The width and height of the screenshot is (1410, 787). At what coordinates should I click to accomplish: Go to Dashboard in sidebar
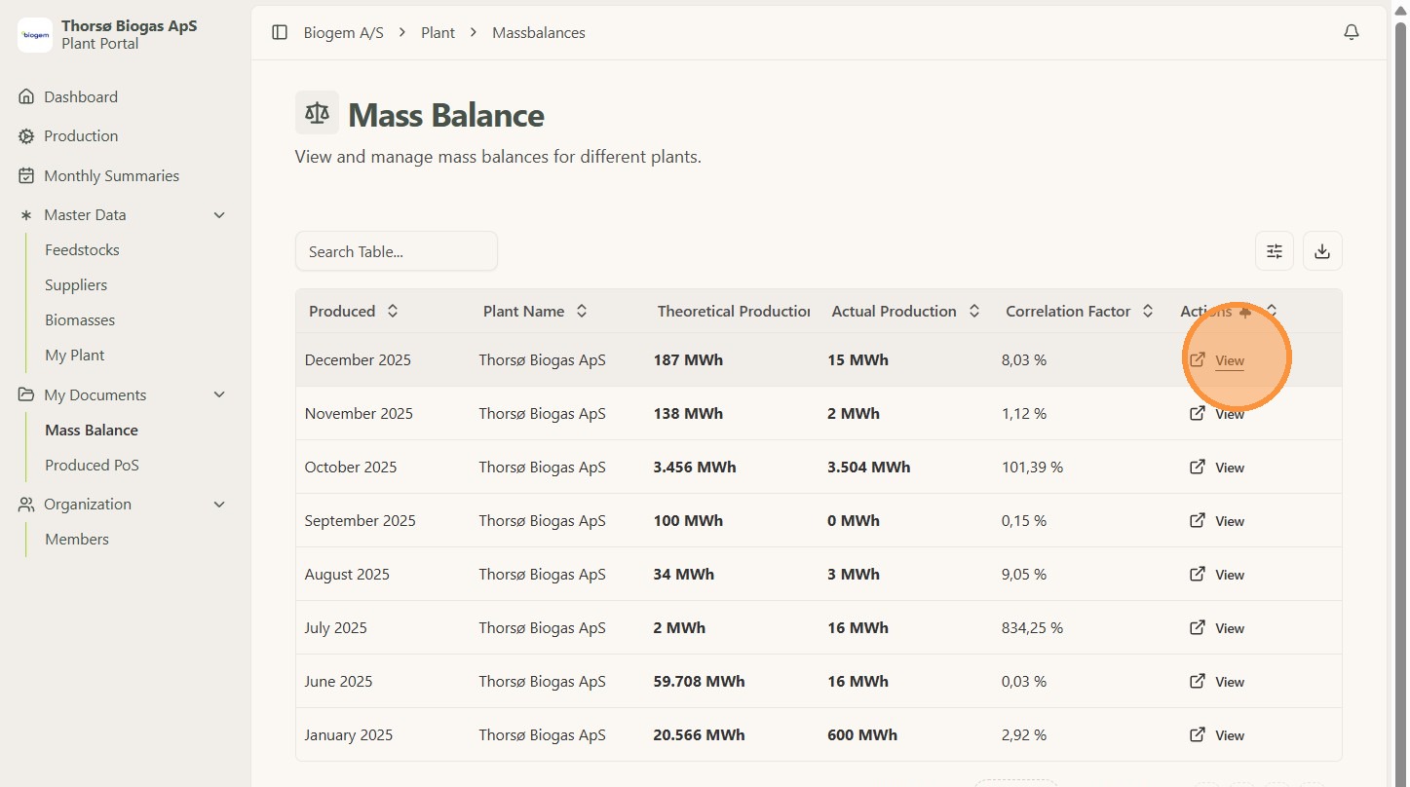[80, 97]
